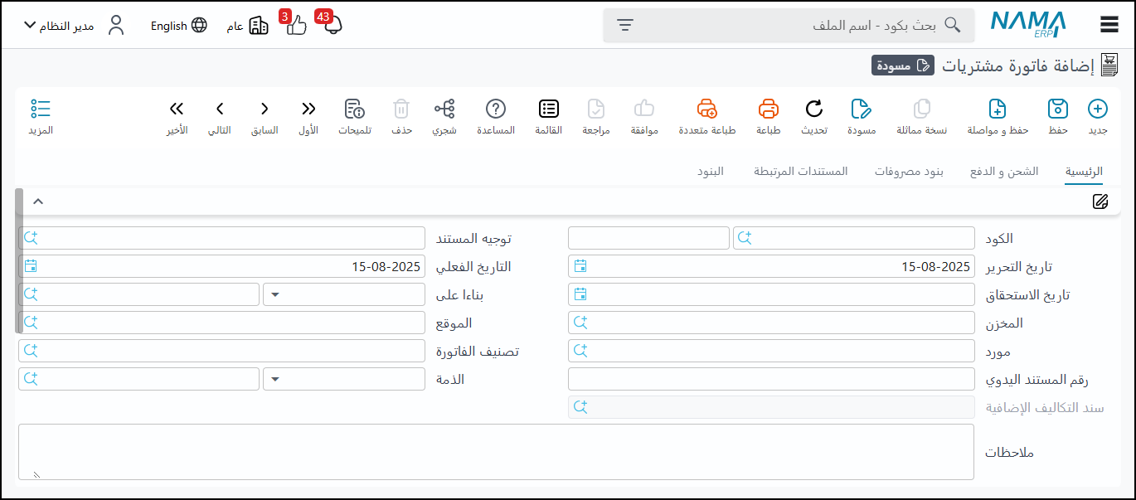The height and width of the screenshot is (500, 1136).
Task: Expand the الذمة type dropdown
Action: tap(275, 379)
